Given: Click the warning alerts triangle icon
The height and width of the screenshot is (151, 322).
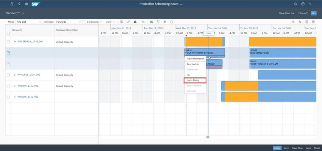Looking at the screenshot, I should click(x=135, y=22).
